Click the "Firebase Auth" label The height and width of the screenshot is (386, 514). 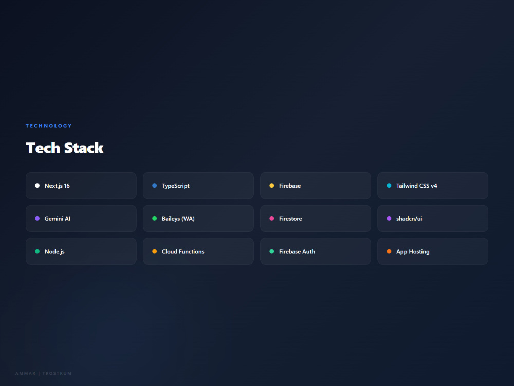pyautogui.click(x=297, y=252)
